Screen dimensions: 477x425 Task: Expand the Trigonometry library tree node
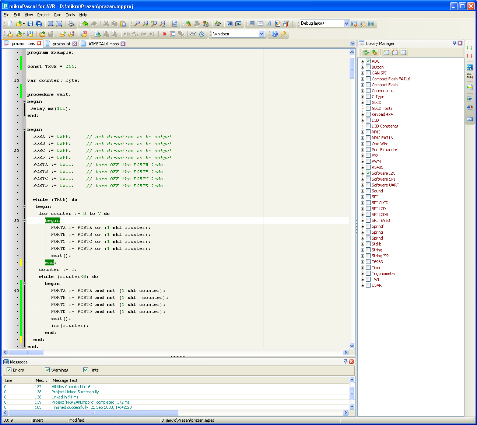point(362,274)
